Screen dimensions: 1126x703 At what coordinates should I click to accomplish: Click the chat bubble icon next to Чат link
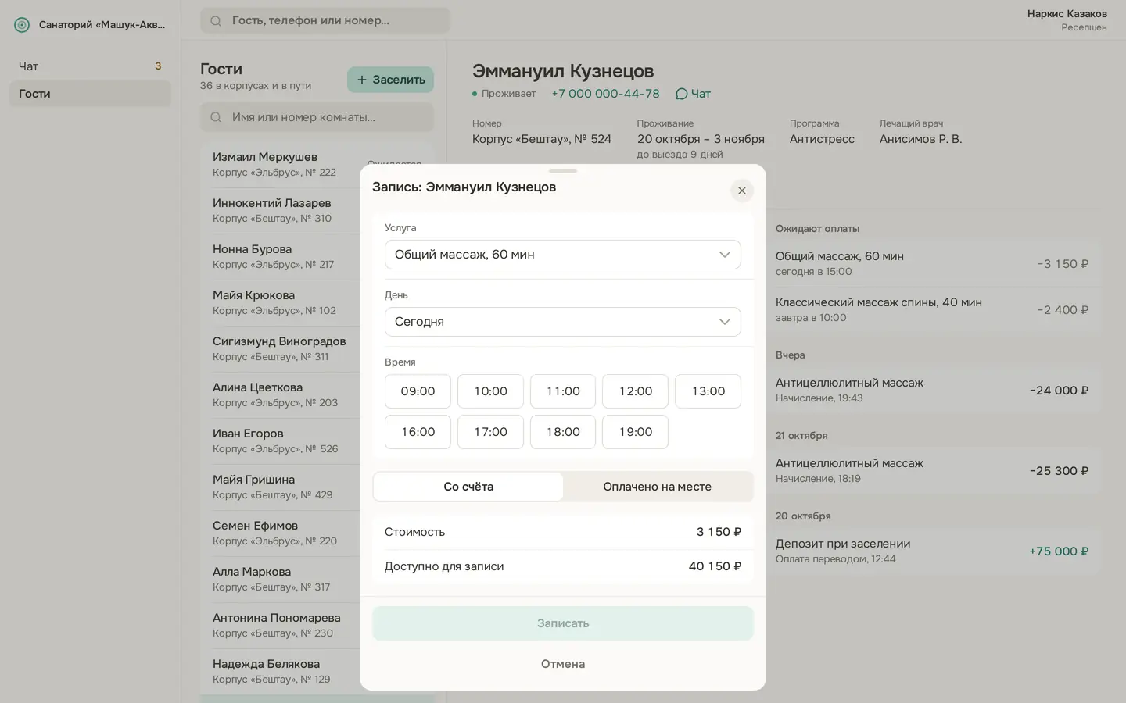point(681,94)
